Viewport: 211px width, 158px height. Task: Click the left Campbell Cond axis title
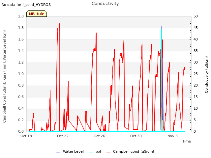click(4, 76)
